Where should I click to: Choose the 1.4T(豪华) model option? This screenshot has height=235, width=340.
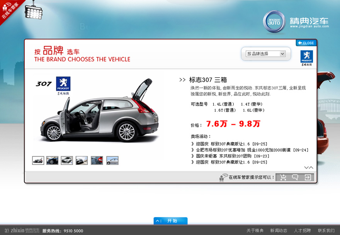pyautogui.click(x=252, y=104)
